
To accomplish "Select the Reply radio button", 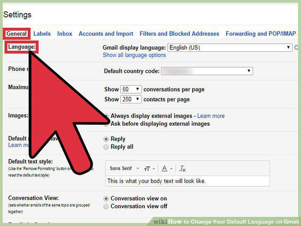I will coord(106,139).
